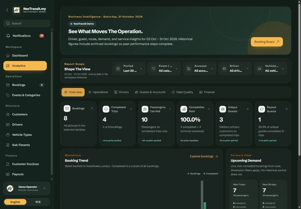
Task: Open the Driver filter dropdown
Action: pyautogui.click(x=235, y=69)
